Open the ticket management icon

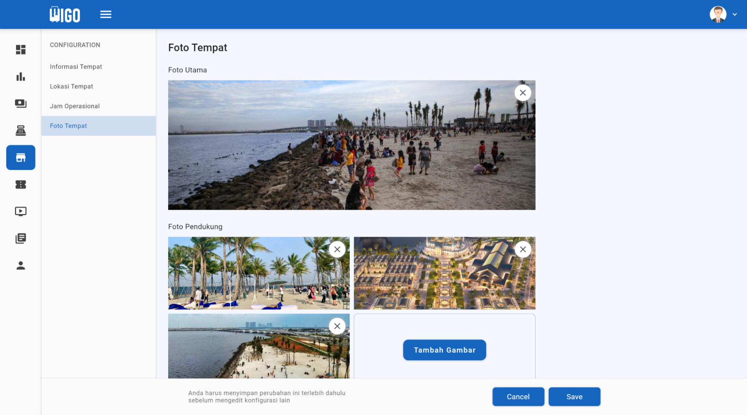tap(21, 184)
